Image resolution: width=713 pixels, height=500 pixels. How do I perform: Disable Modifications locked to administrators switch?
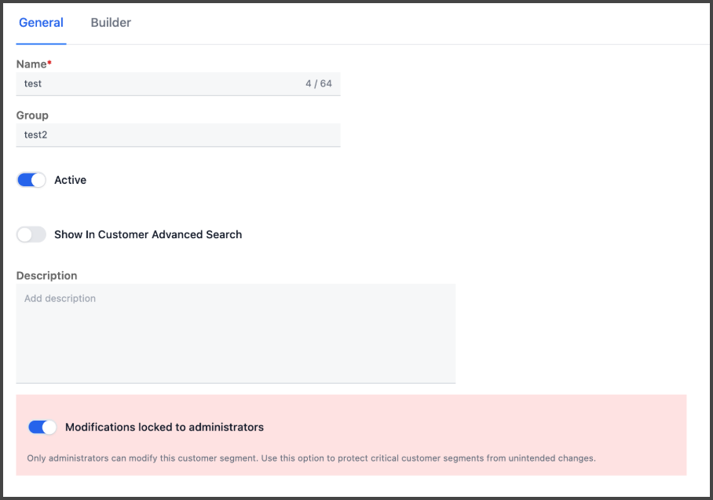click(x=42, y=427)
